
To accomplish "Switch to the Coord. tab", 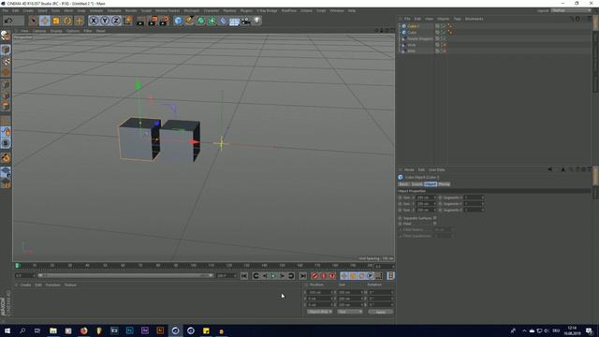I will (416, 184).
